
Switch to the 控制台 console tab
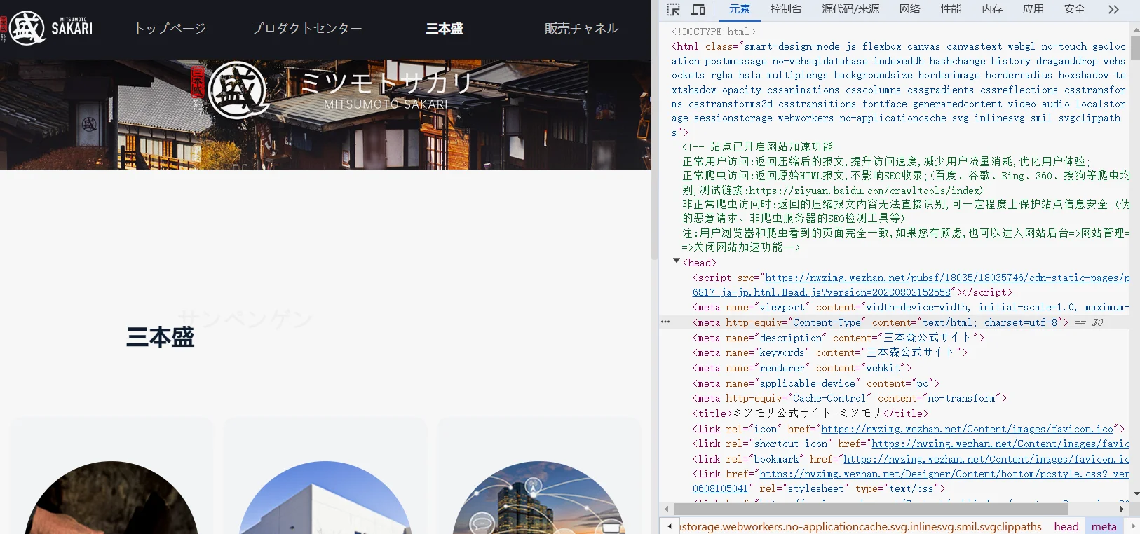point(785,9)
